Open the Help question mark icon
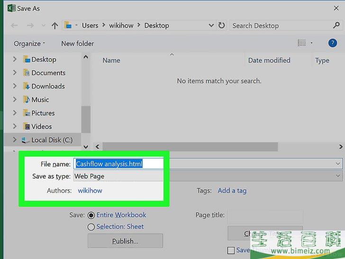Image resolution: width=345 pixels, height=259 pixels. (333, 43)
